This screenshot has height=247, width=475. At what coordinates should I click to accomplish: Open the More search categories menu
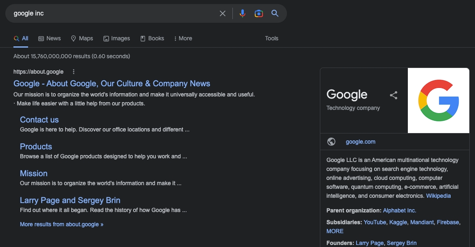coord(183,38)
